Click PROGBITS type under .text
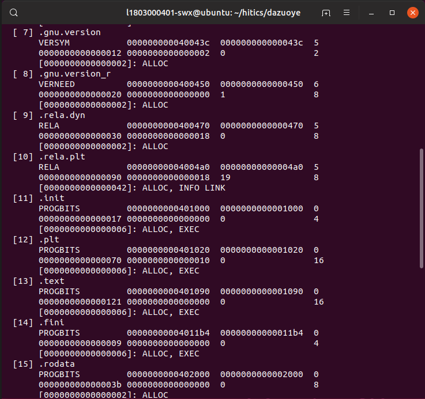The width and height of the screenshot is (425, 399). [59, 291]
